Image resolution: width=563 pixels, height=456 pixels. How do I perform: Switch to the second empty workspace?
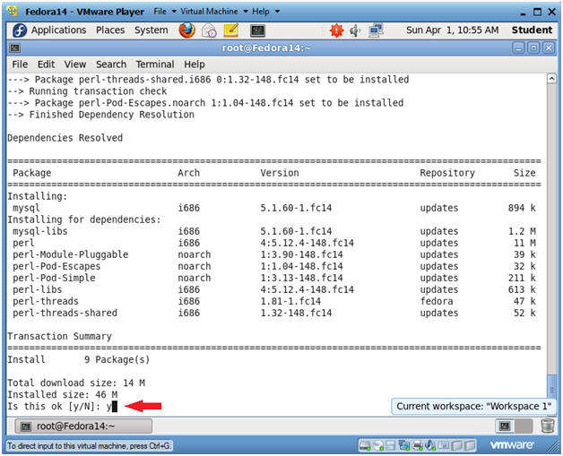(x=524, y=426)
